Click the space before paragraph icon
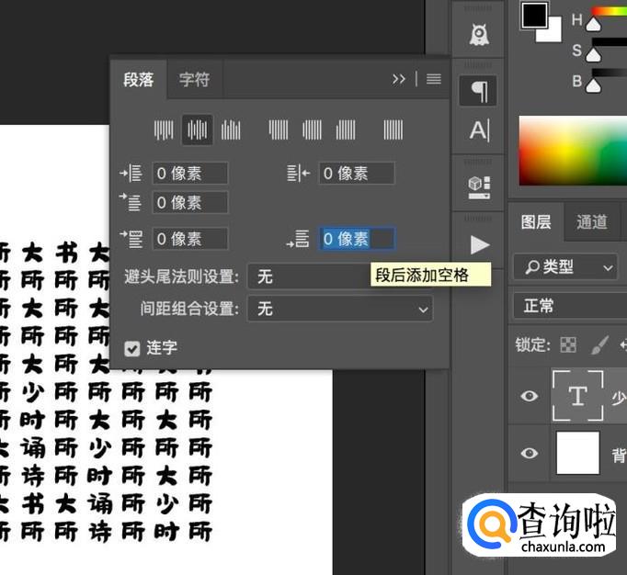Image resolution: width=627 pixels, height=575 pixels. coord(131,239)
